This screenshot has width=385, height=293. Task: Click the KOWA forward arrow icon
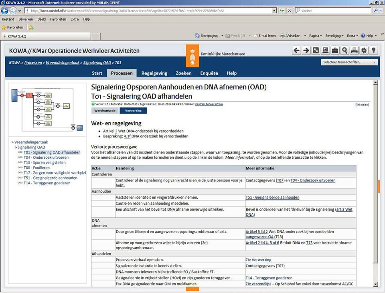pyautogui.click(x=306, y=51)
